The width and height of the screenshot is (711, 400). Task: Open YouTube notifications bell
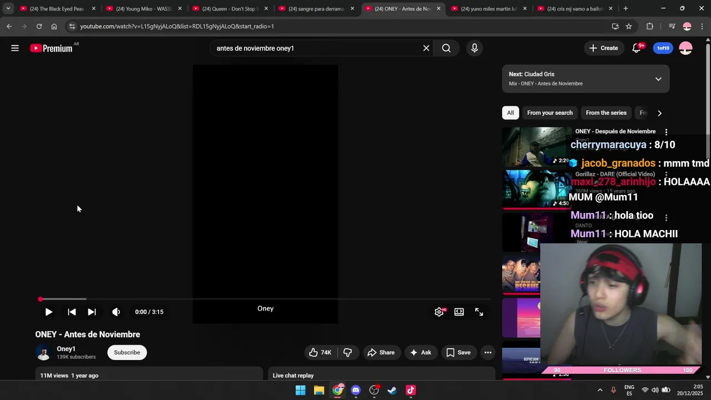pyautogui.click(x=637, y=48)
